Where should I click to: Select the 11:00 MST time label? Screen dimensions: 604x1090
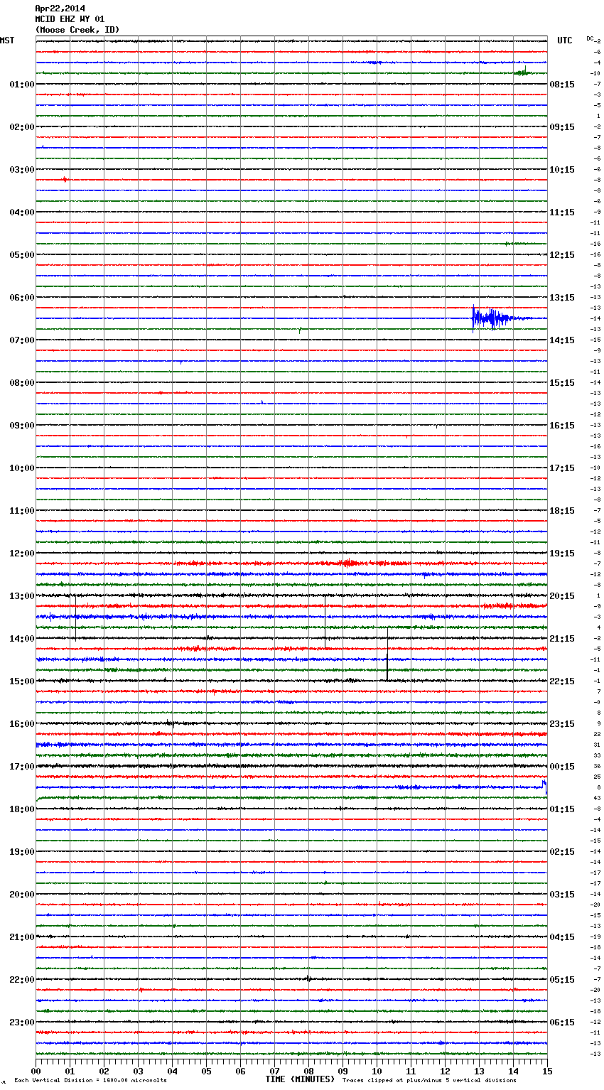[x=22, y=511]
